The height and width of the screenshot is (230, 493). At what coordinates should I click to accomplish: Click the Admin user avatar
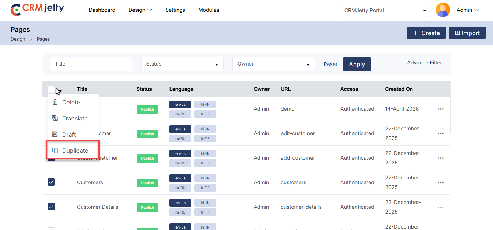(443, 10)
